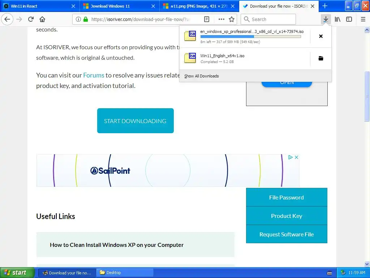Click the START DOWNLOADING button
The image size is (370, 278).
click(135, 121)
